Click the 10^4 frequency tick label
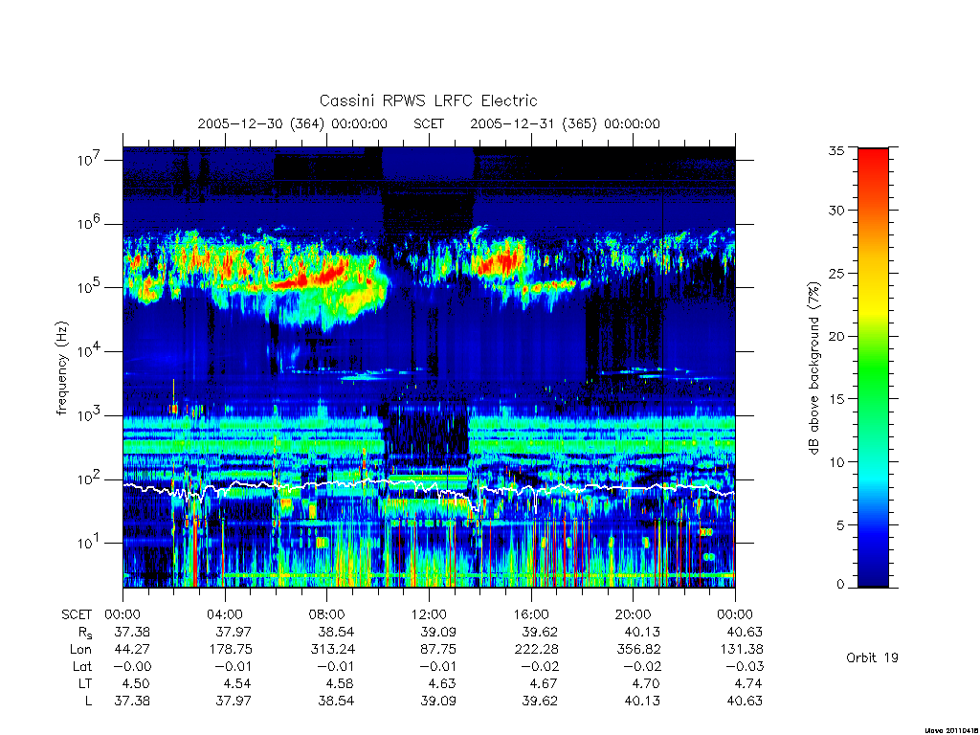This screenshot has height=735, width=980. tap(89, 351)
